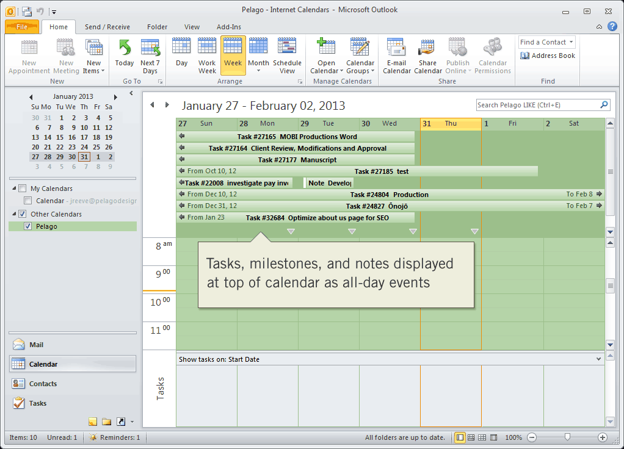The width and height of the screenshot is (624, 449).
Task: Open Tasks in navigation pane
Action: pos(73,403)
